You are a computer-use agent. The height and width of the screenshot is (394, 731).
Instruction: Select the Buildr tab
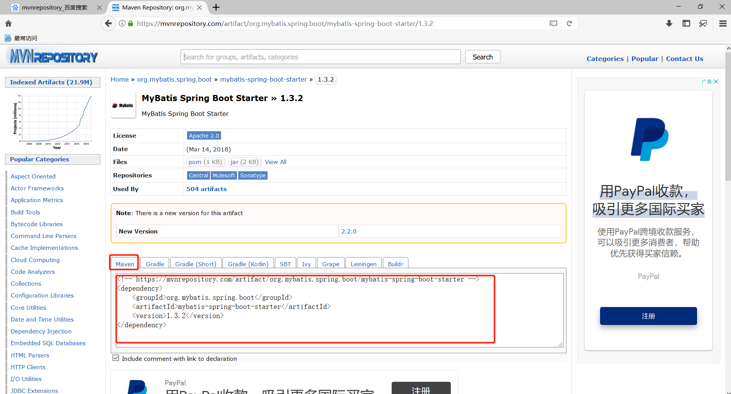pos(395,264)
